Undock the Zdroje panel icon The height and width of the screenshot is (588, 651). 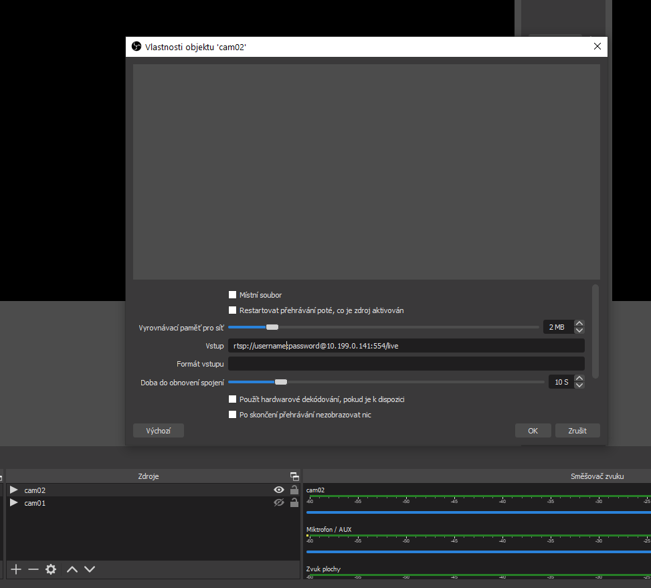pyautogui.click(x=294, y=476)
